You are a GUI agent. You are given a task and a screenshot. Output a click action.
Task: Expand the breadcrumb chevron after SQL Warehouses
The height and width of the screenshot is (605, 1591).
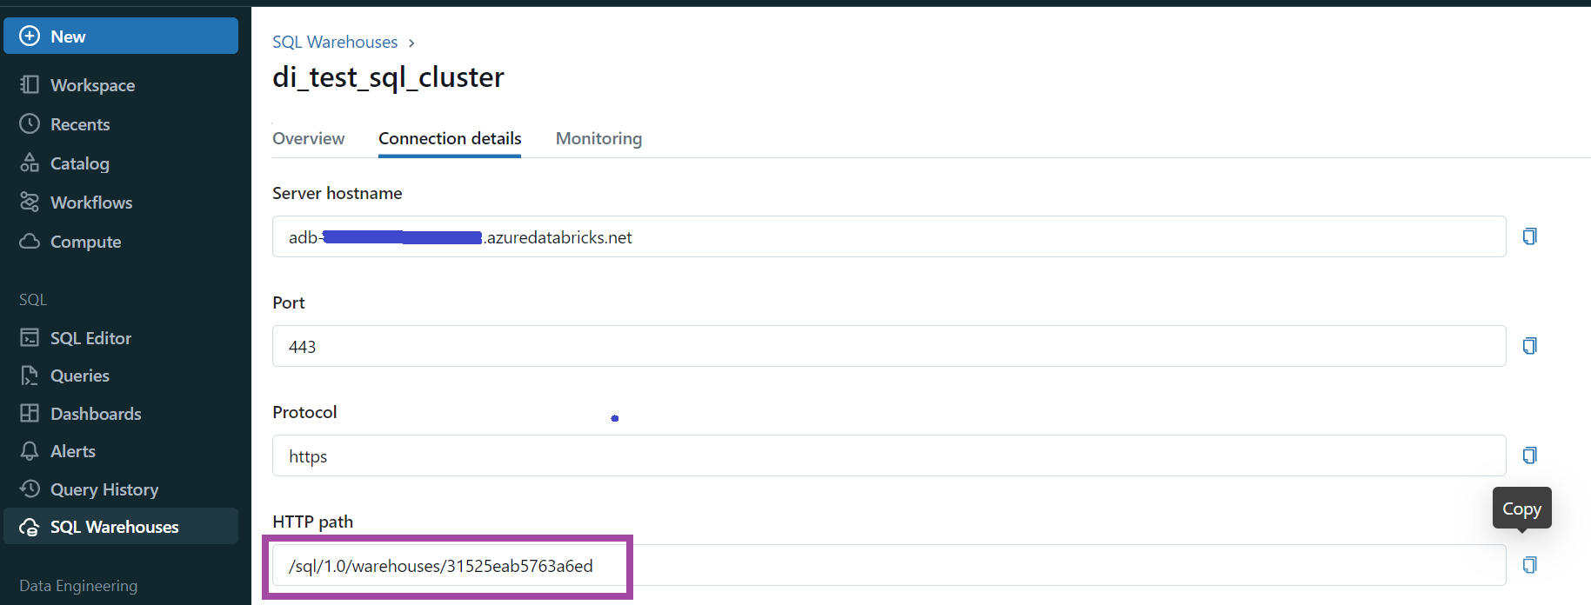411,42
